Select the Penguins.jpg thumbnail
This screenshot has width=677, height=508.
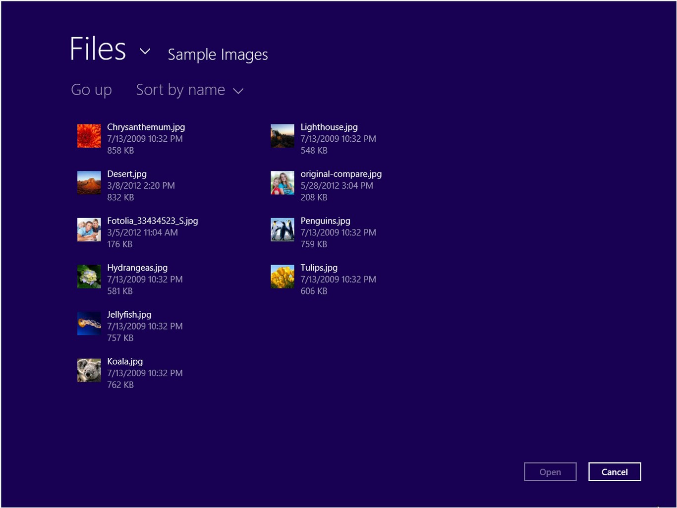point(282,229)
